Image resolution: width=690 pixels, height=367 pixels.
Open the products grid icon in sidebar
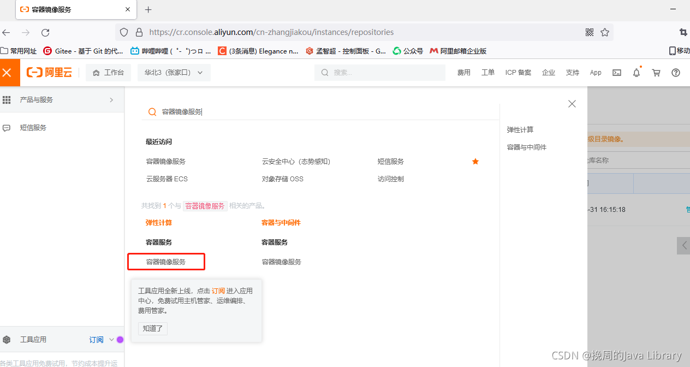(7, 99)
